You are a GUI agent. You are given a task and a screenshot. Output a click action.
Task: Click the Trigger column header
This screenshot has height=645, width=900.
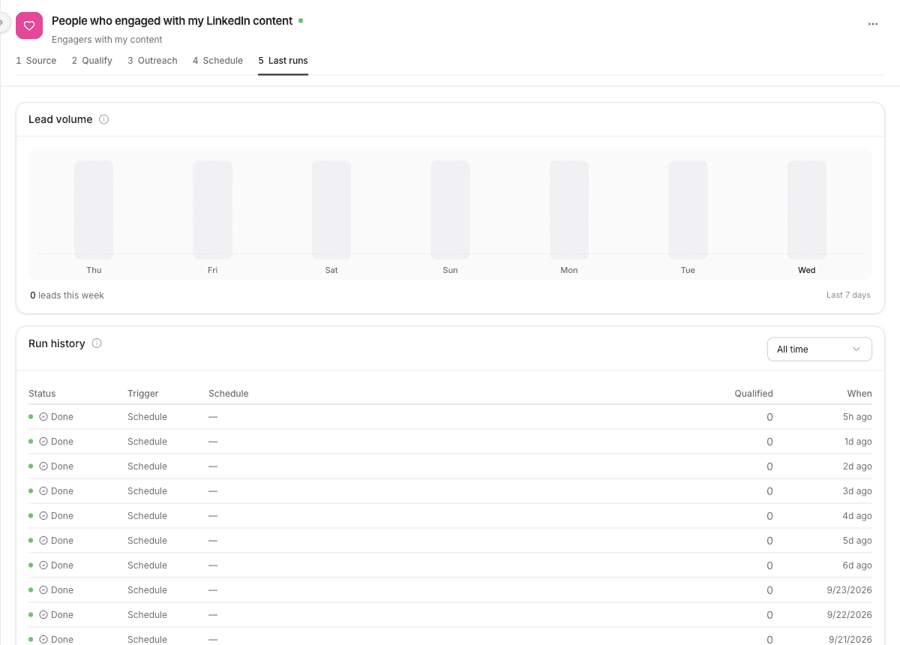click(x=143, y=394)
